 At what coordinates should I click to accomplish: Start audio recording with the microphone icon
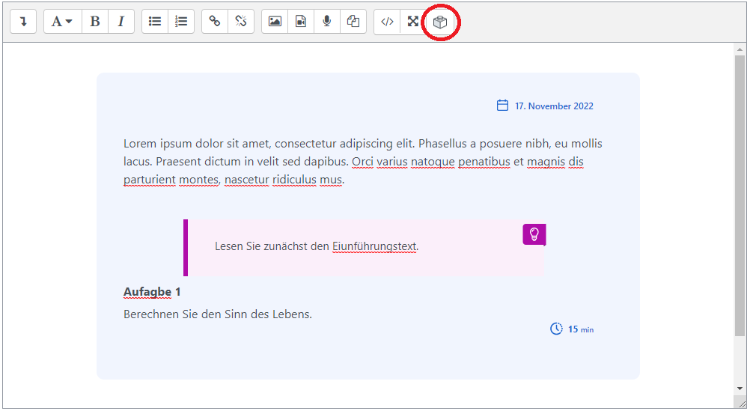pos(327,22)
